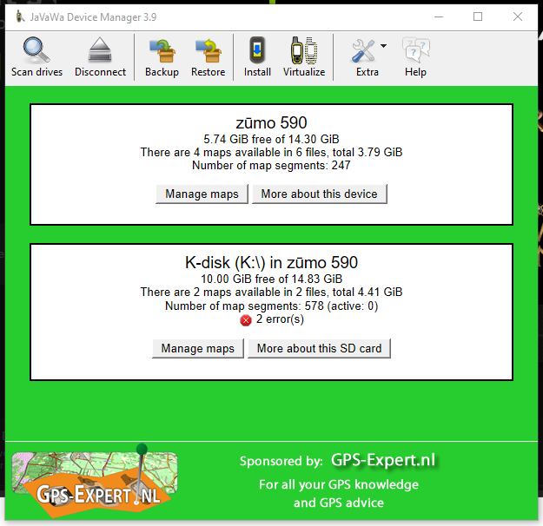Click 'Number of map segments: 578 (active: 0)'
The width and height of the screenshot is (543, 526).
pos(271,306)
